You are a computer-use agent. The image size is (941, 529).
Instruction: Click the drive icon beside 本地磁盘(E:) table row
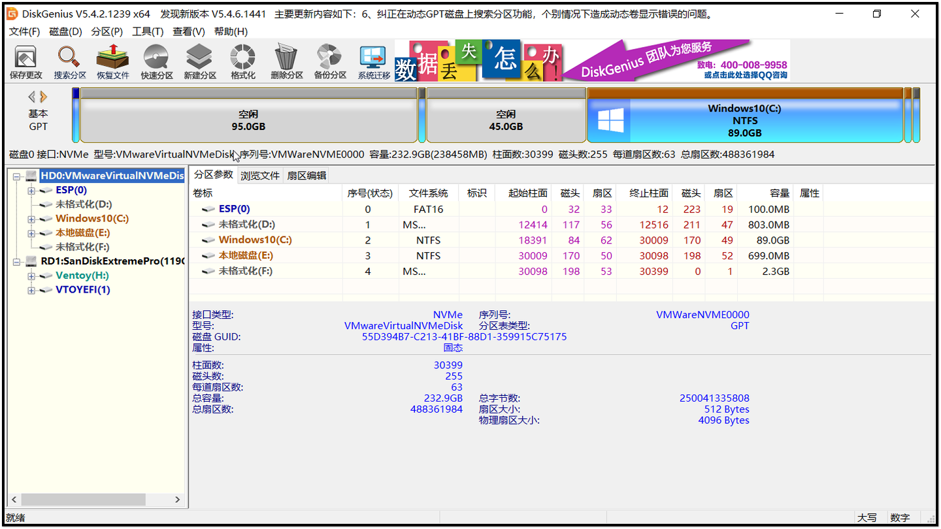(208, 255)
